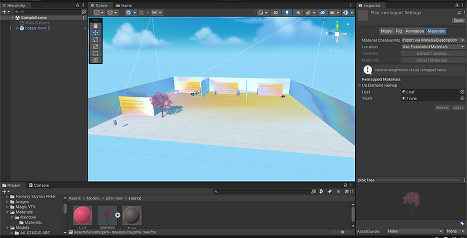Screen dimensions: 467x238
Task: Click the Open button in Inspector
Action: click(458, 20)
